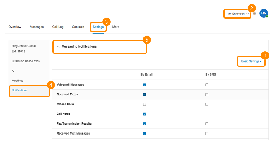
Task: Open the Basic Settings dropdown
Action: pos(251,61)
